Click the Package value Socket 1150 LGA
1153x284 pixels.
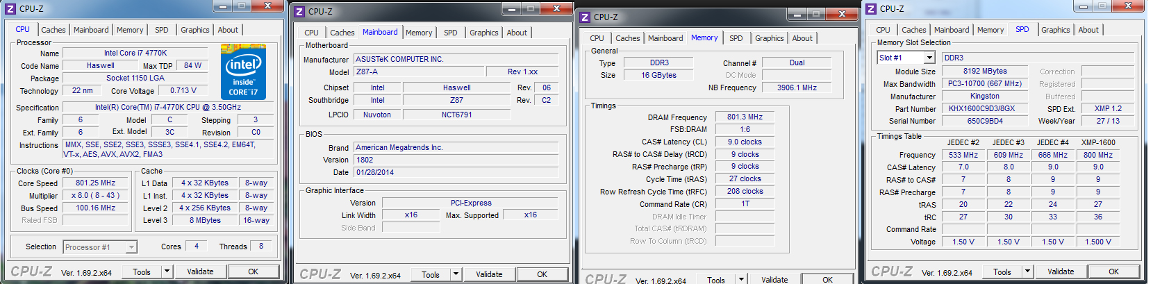[x=135, y=78]
